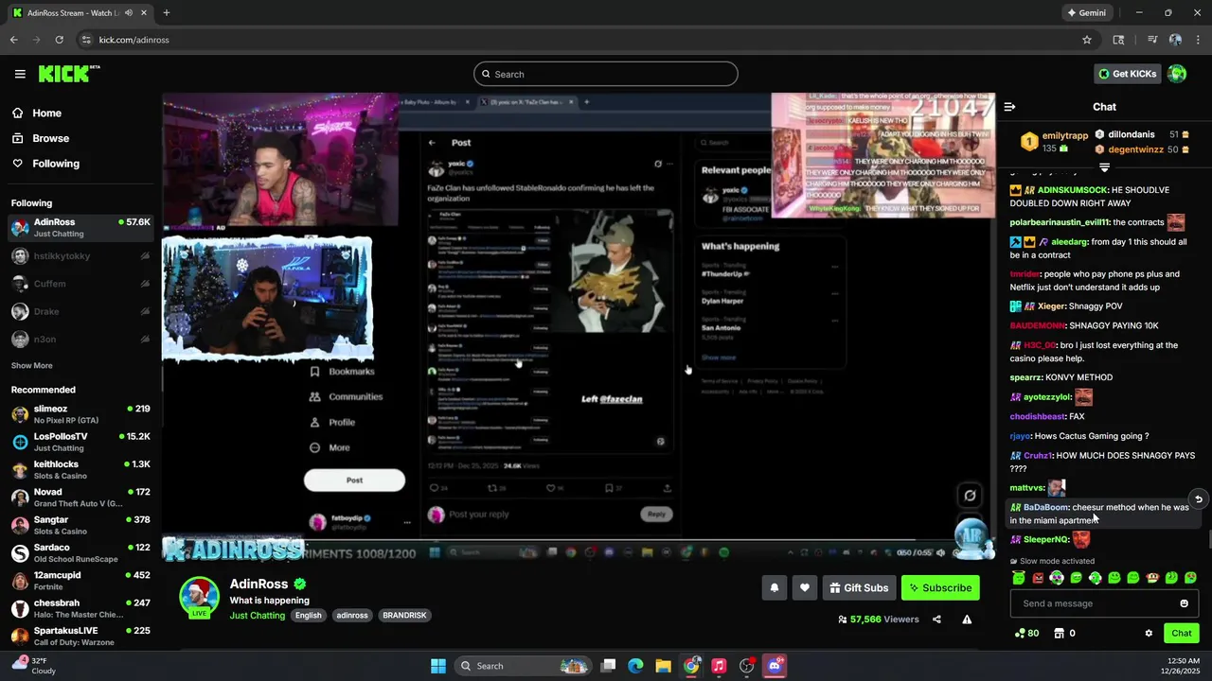
Task: Click the Gemini button in Chrome
Action: pos(1087,13)
